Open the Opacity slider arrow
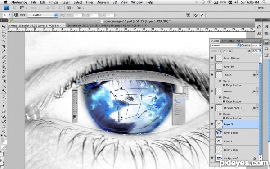Image resolution: width=270 pixels, height=169 pixels. [260, 46]
